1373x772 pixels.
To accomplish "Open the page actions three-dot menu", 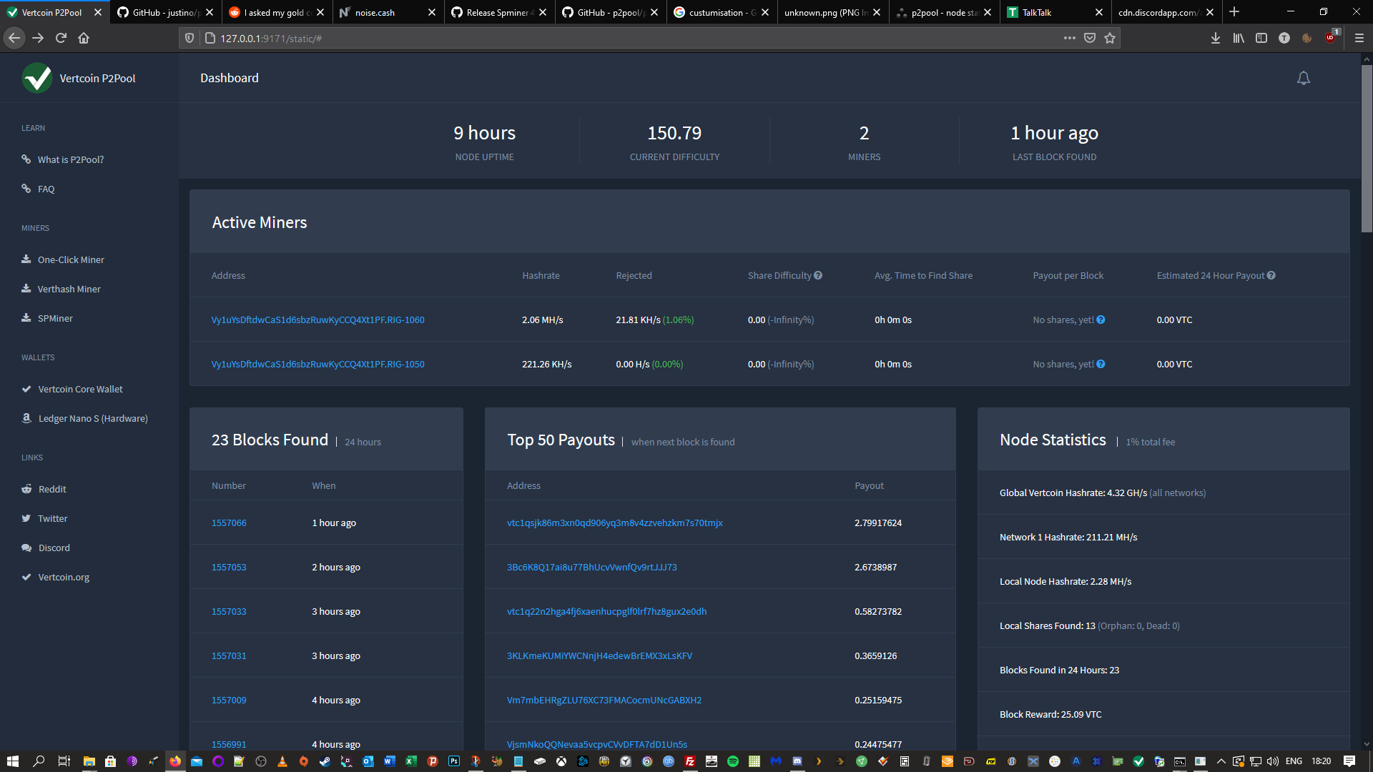I will (1070, 38).
